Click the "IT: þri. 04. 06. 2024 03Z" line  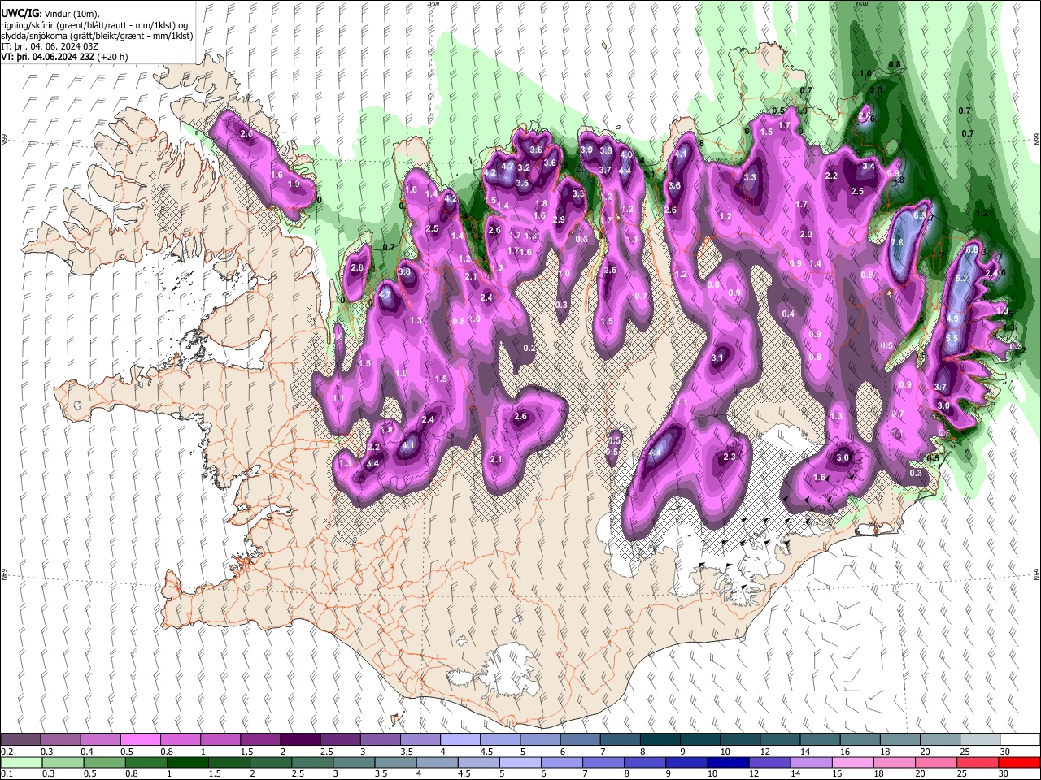click(x=48, y=46)
